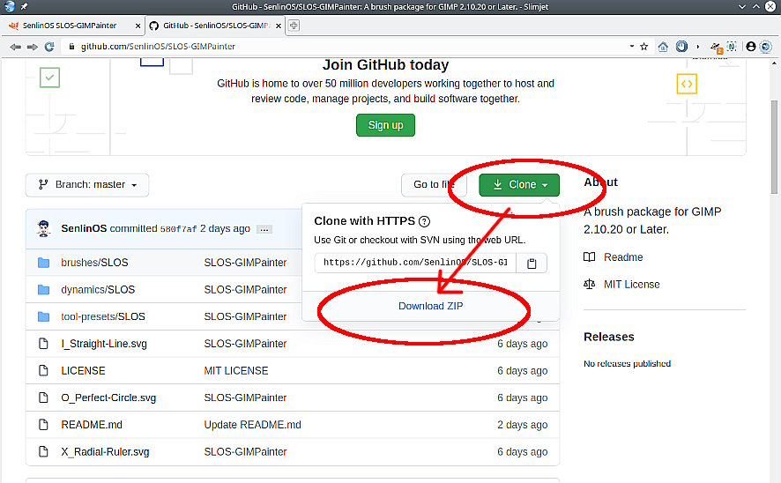The width and height of the screenshot is (781, 483).
Task: Open the dynamics/SLOS folder link
Action: point(98,289)
